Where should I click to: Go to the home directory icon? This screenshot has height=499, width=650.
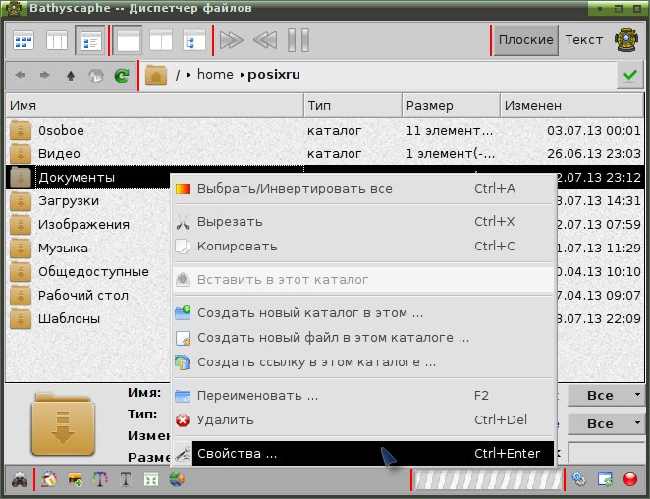pos(96,76)
